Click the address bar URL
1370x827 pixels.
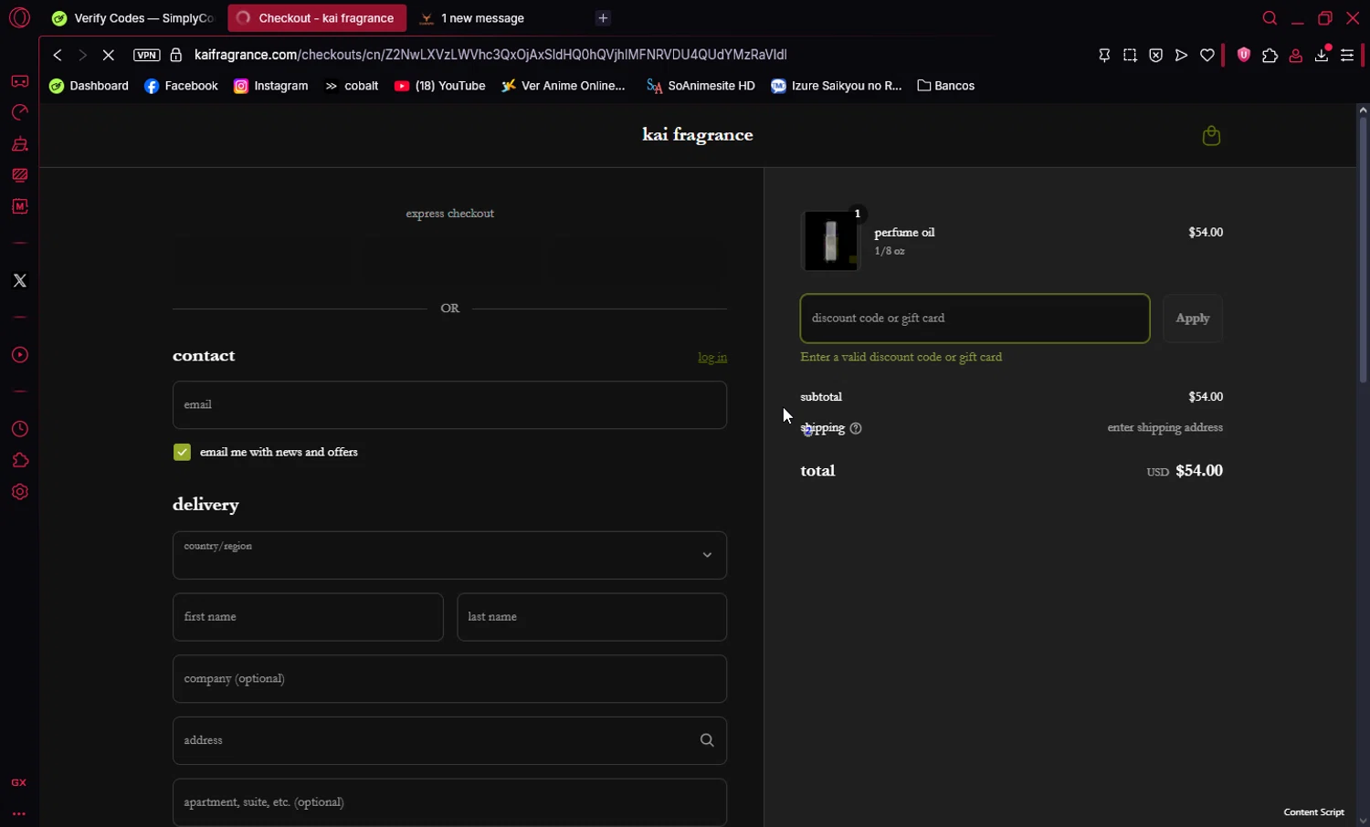coord(490,55)
